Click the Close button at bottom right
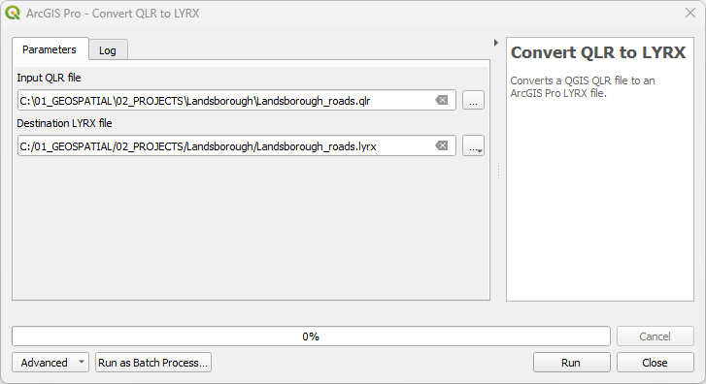Image resolution: width=706 pixels, height=384 pixels. pyautogui.click(x=655, y=363)
